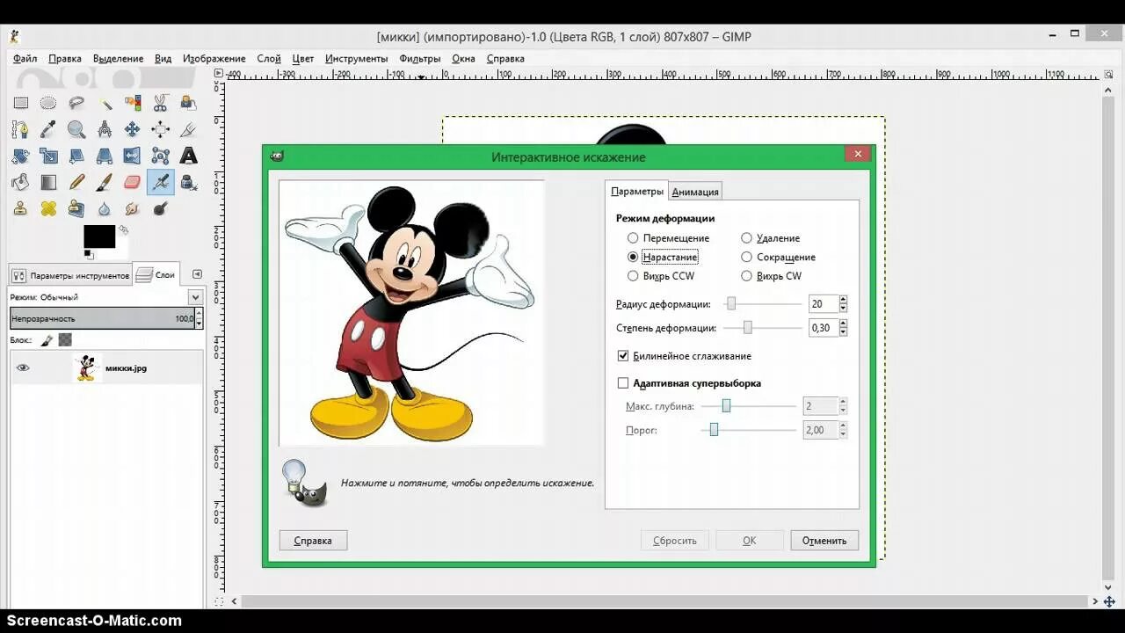Activate the Paths tool
Screen dimensions: 1125x633
tap(20, 130)
